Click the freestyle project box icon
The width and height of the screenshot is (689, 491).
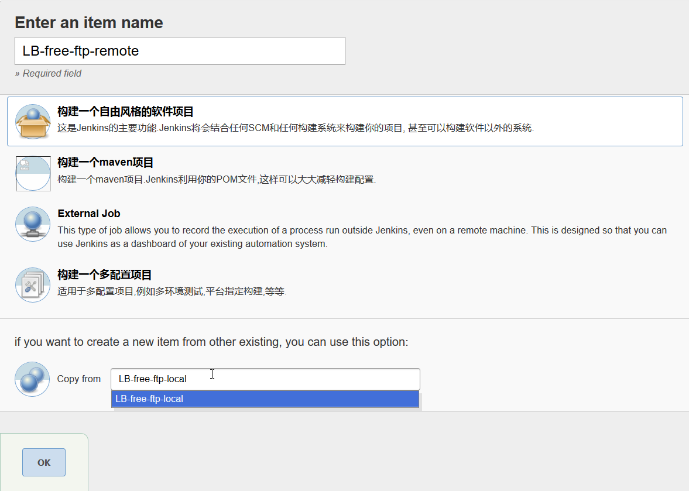pos(33,122)
